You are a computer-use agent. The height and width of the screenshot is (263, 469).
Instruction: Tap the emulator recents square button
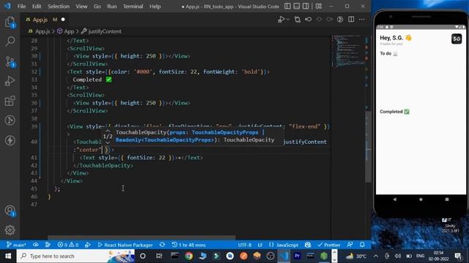pos(447,199)
